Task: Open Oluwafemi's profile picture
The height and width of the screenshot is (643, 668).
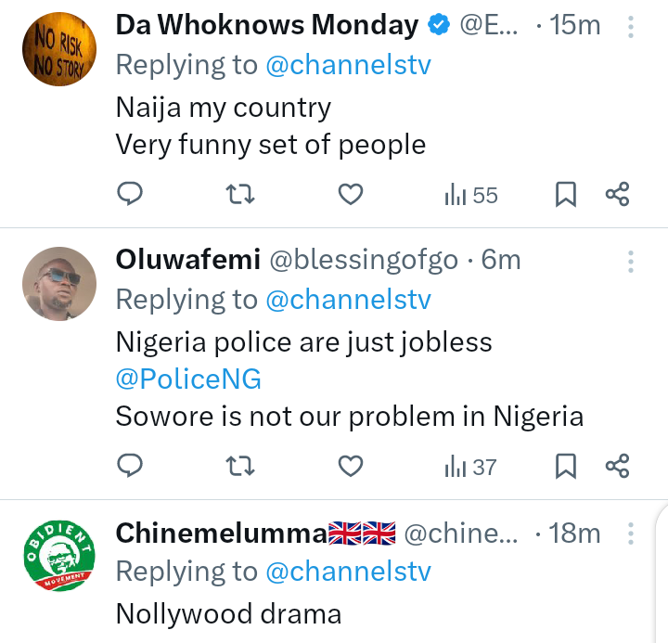Action: click(58, 284)
